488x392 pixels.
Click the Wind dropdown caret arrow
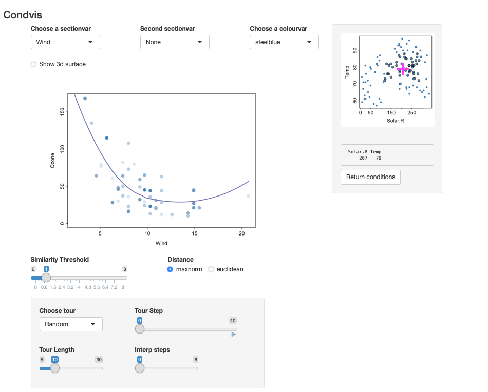pos(90,42)
